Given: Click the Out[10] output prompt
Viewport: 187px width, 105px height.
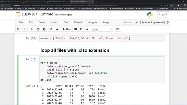Looking at the screenshot, I should pyautogui.click(x=32, y=86).
